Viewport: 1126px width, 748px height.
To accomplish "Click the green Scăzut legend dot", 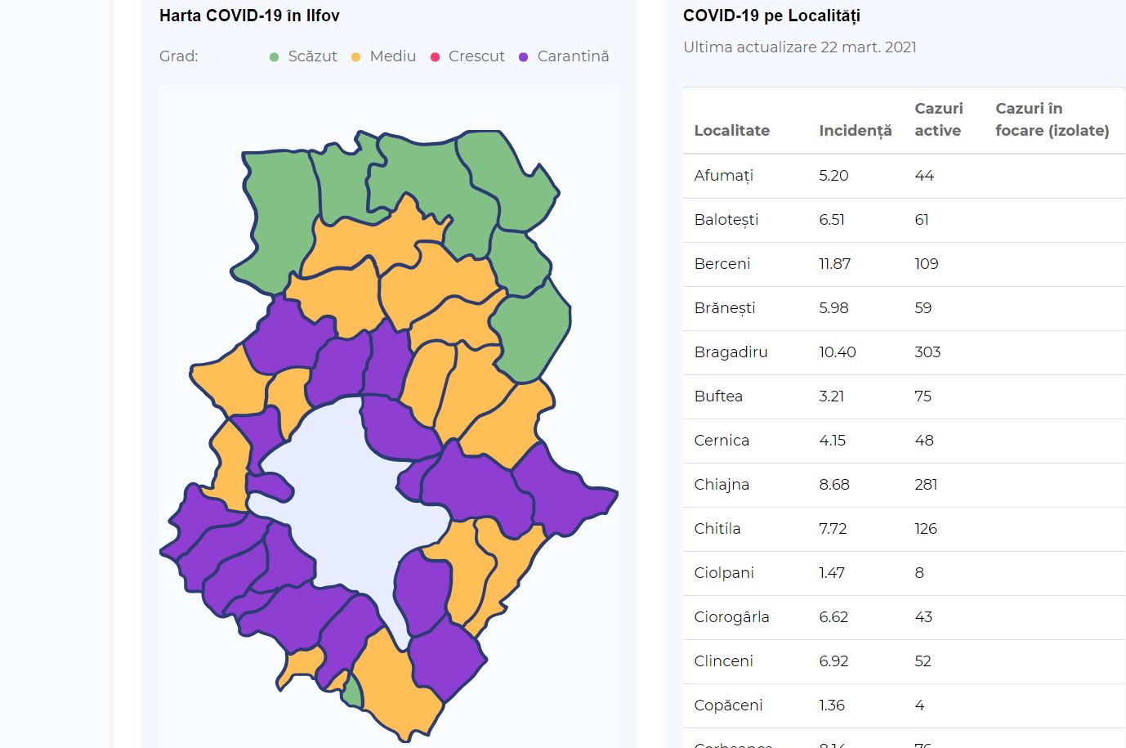I will click(x=275, y=57).
